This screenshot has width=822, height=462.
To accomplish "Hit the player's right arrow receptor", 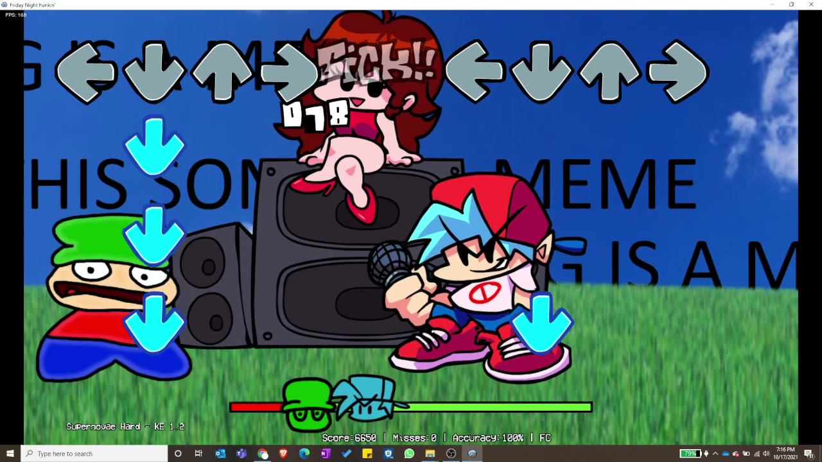I will tap(678, 72).
